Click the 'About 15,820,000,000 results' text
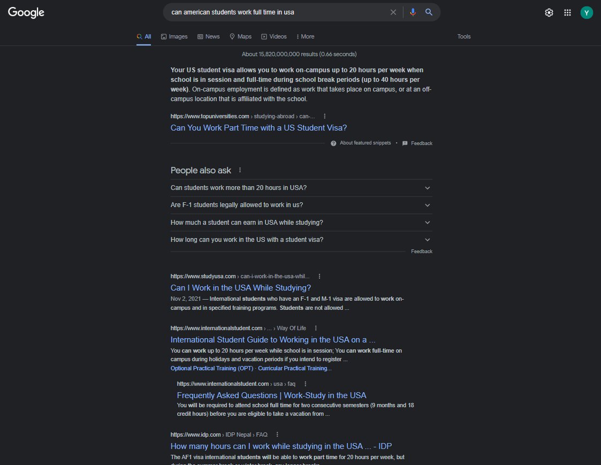The width and height of the screenshot is (601, 465). pyautogui.click(x=299, y=54)
